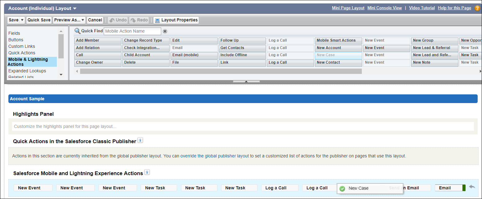Select the New Account palette action

click(x=339, y=48)
